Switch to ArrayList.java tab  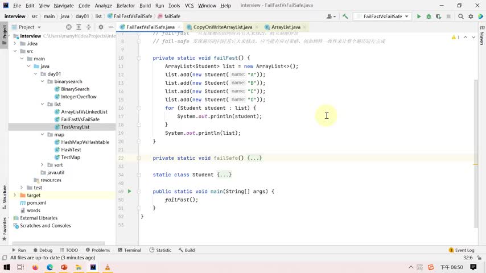pyautogui.click(x=286, y=27)
